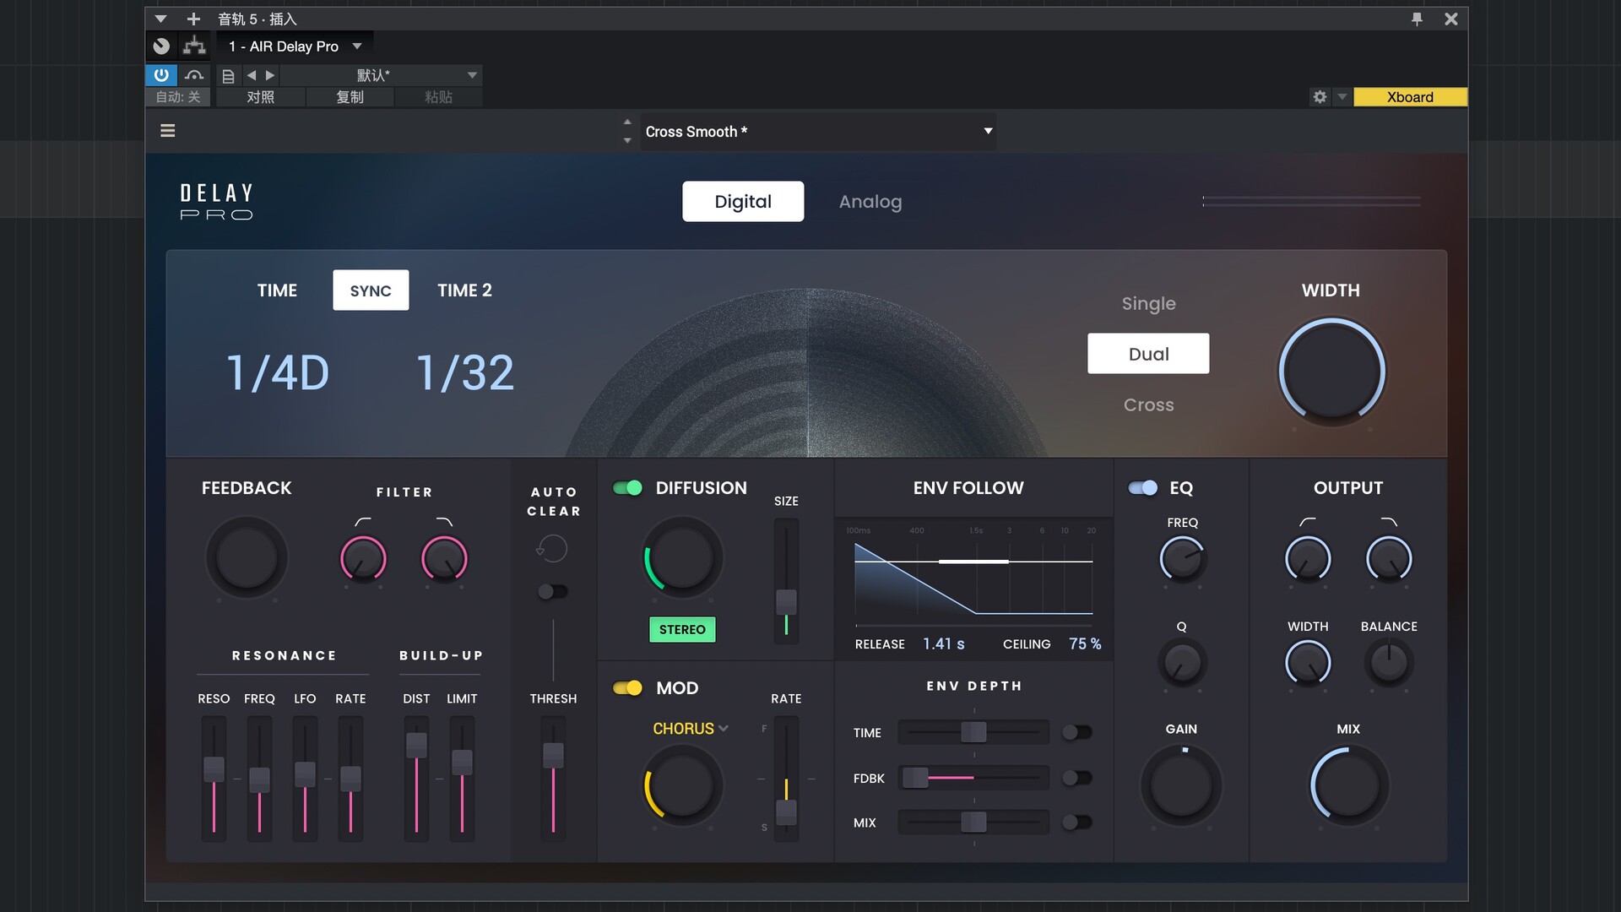Screen dimensions: 1621x912
Task: Click the SYNC button
Action: click(x=371, y=290)
